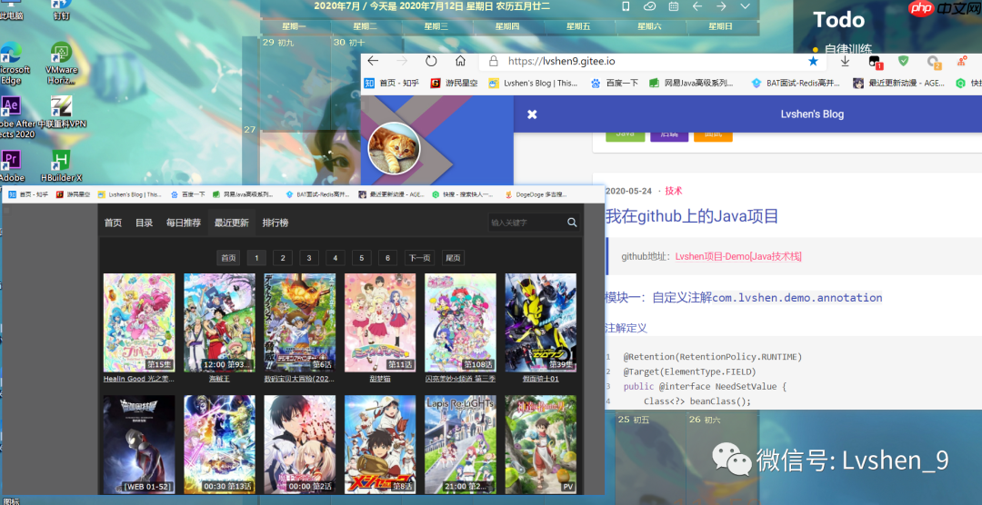Click the green shield extension icon
This screenshot has width=982, height=505.
903,61
